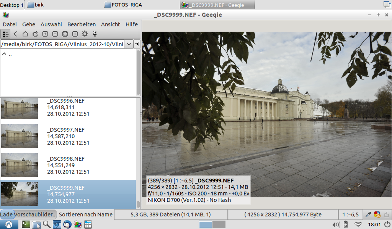Image resolution: width=392 pixels, height=229 pixels.
Task: Click the power button in tray
Action: coord(387,225)
